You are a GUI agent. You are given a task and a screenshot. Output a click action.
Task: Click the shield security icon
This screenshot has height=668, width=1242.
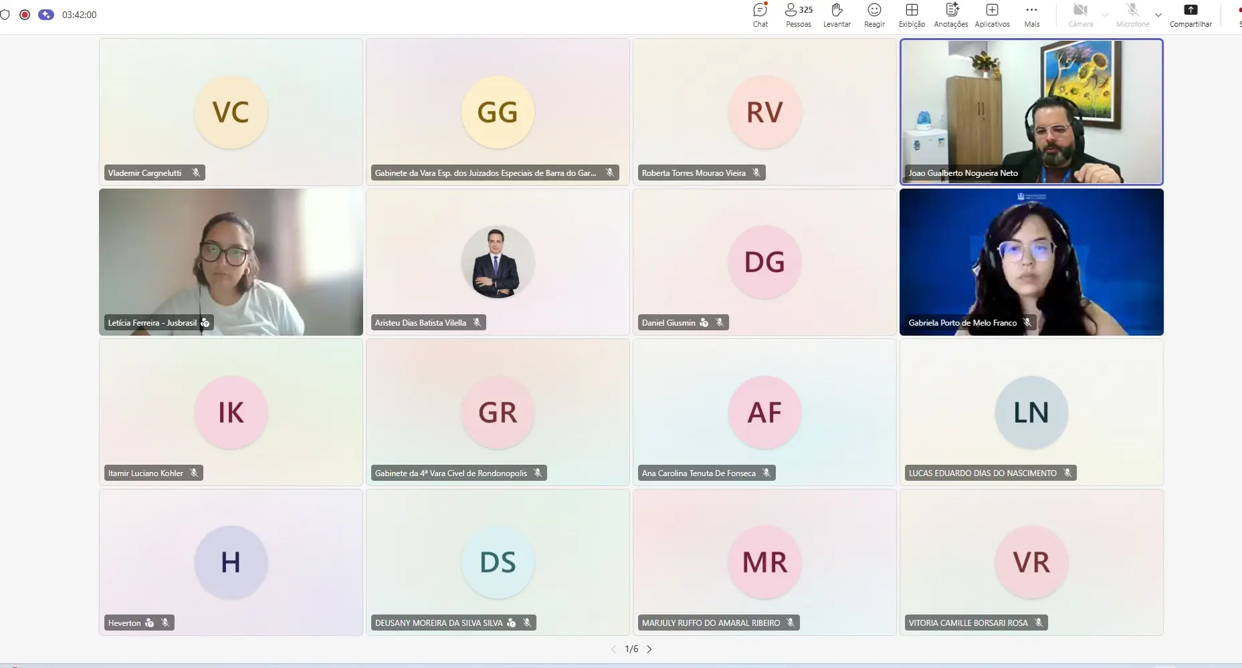point(5,15)
